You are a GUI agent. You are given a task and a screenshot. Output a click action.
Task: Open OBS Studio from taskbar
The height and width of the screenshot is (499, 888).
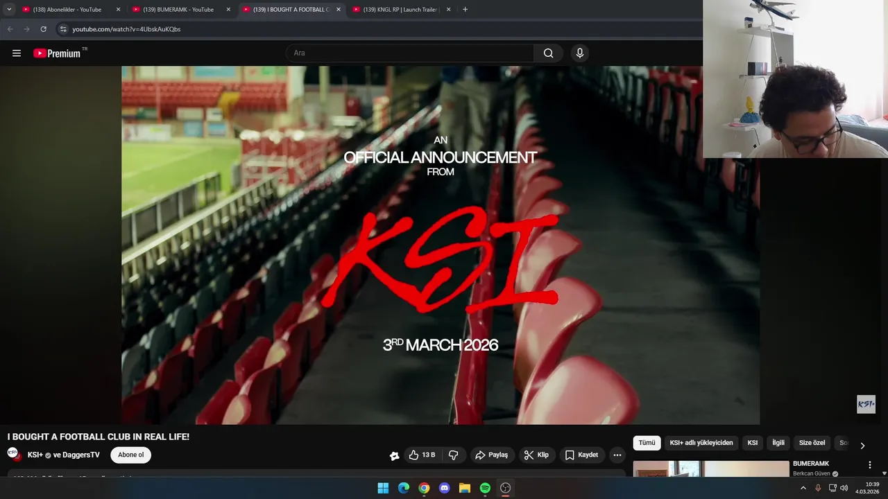click(506, 488)
